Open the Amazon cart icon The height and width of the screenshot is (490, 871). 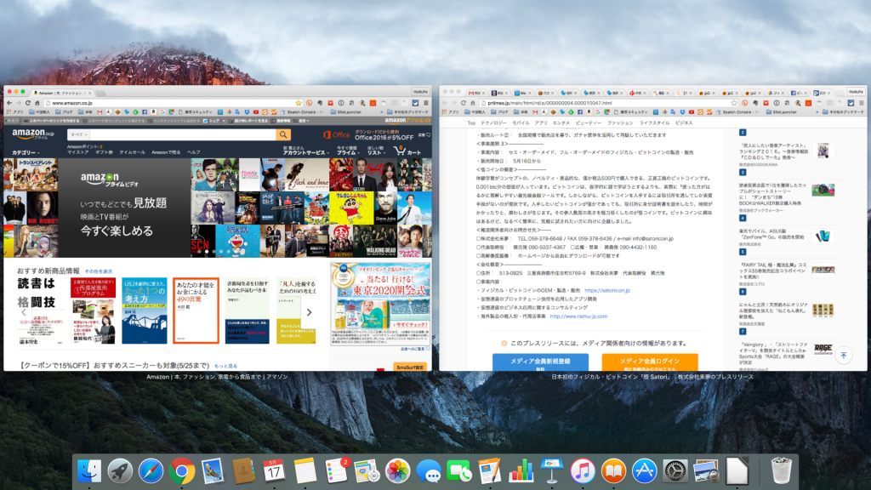click(407, 151)
